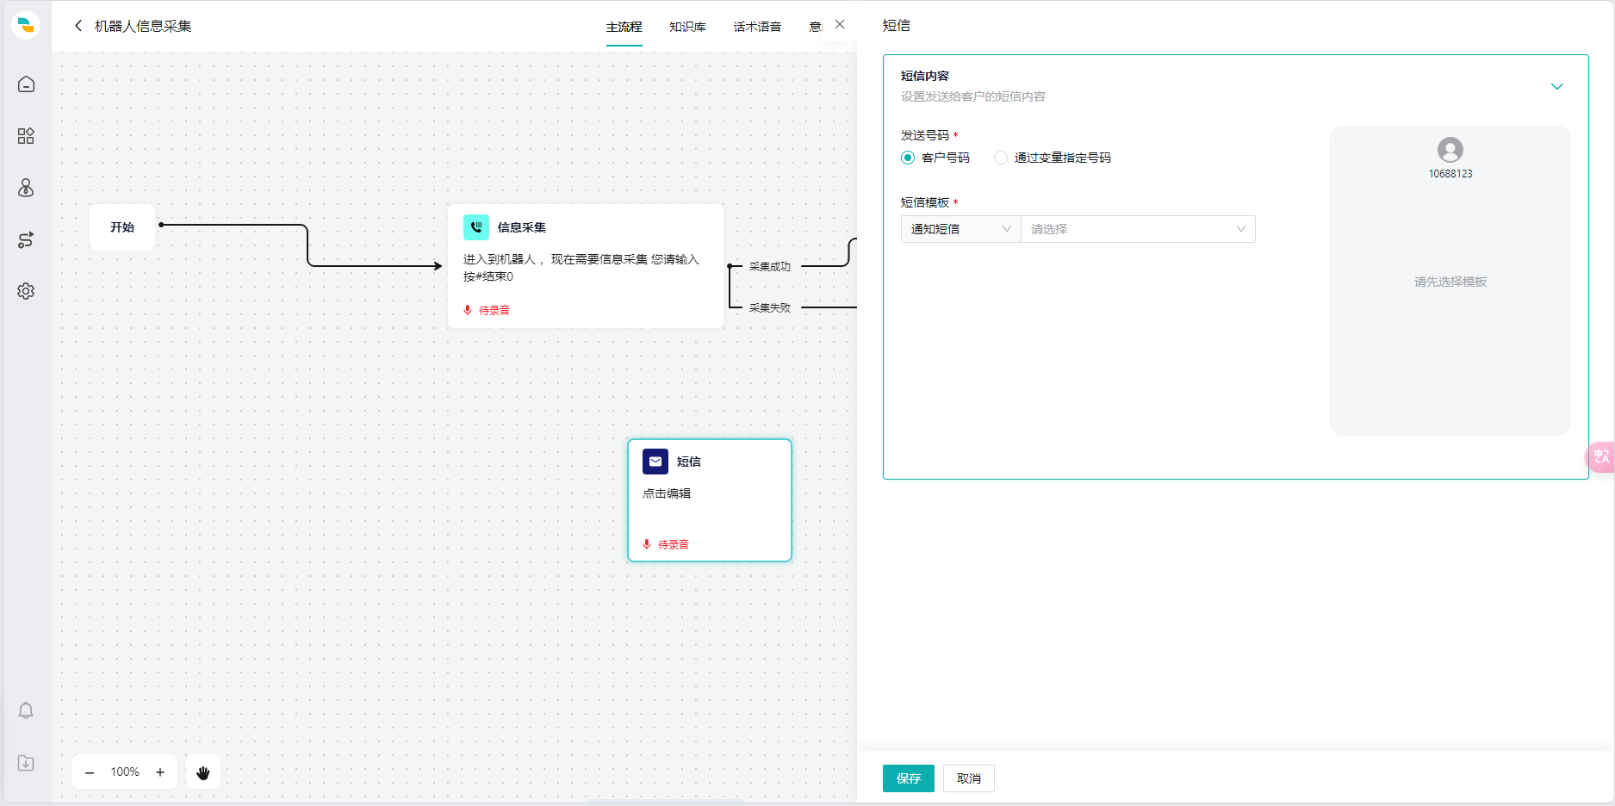1615x806 pixels.
Task: Open settings gear icon in sidebar
Action: click(26, 291)
